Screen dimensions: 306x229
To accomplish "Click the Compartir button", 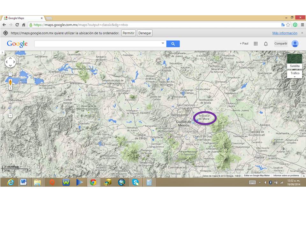I will click(x=281, y=44).
